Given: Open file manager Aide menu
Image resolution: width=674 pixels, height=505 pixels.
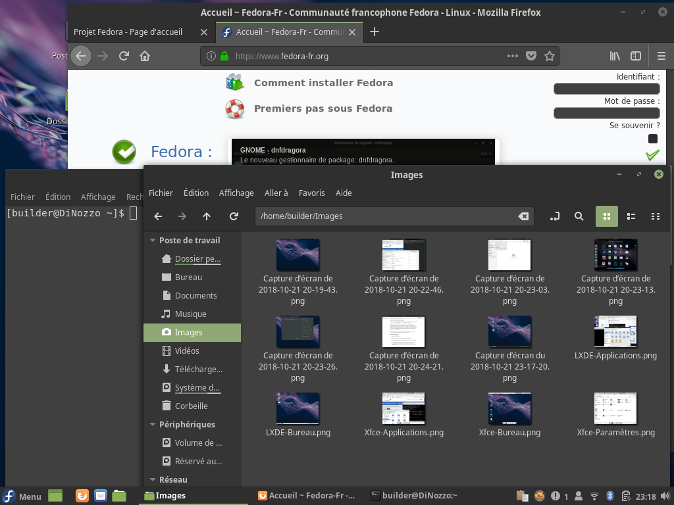Looking at the screenshot, I should click(x=344, y=193).
